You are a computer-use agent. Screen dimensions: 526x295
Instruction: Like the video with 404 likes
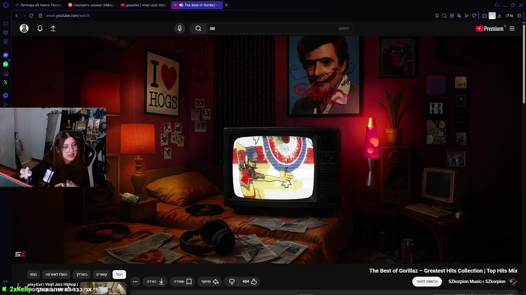click(249, 281)
